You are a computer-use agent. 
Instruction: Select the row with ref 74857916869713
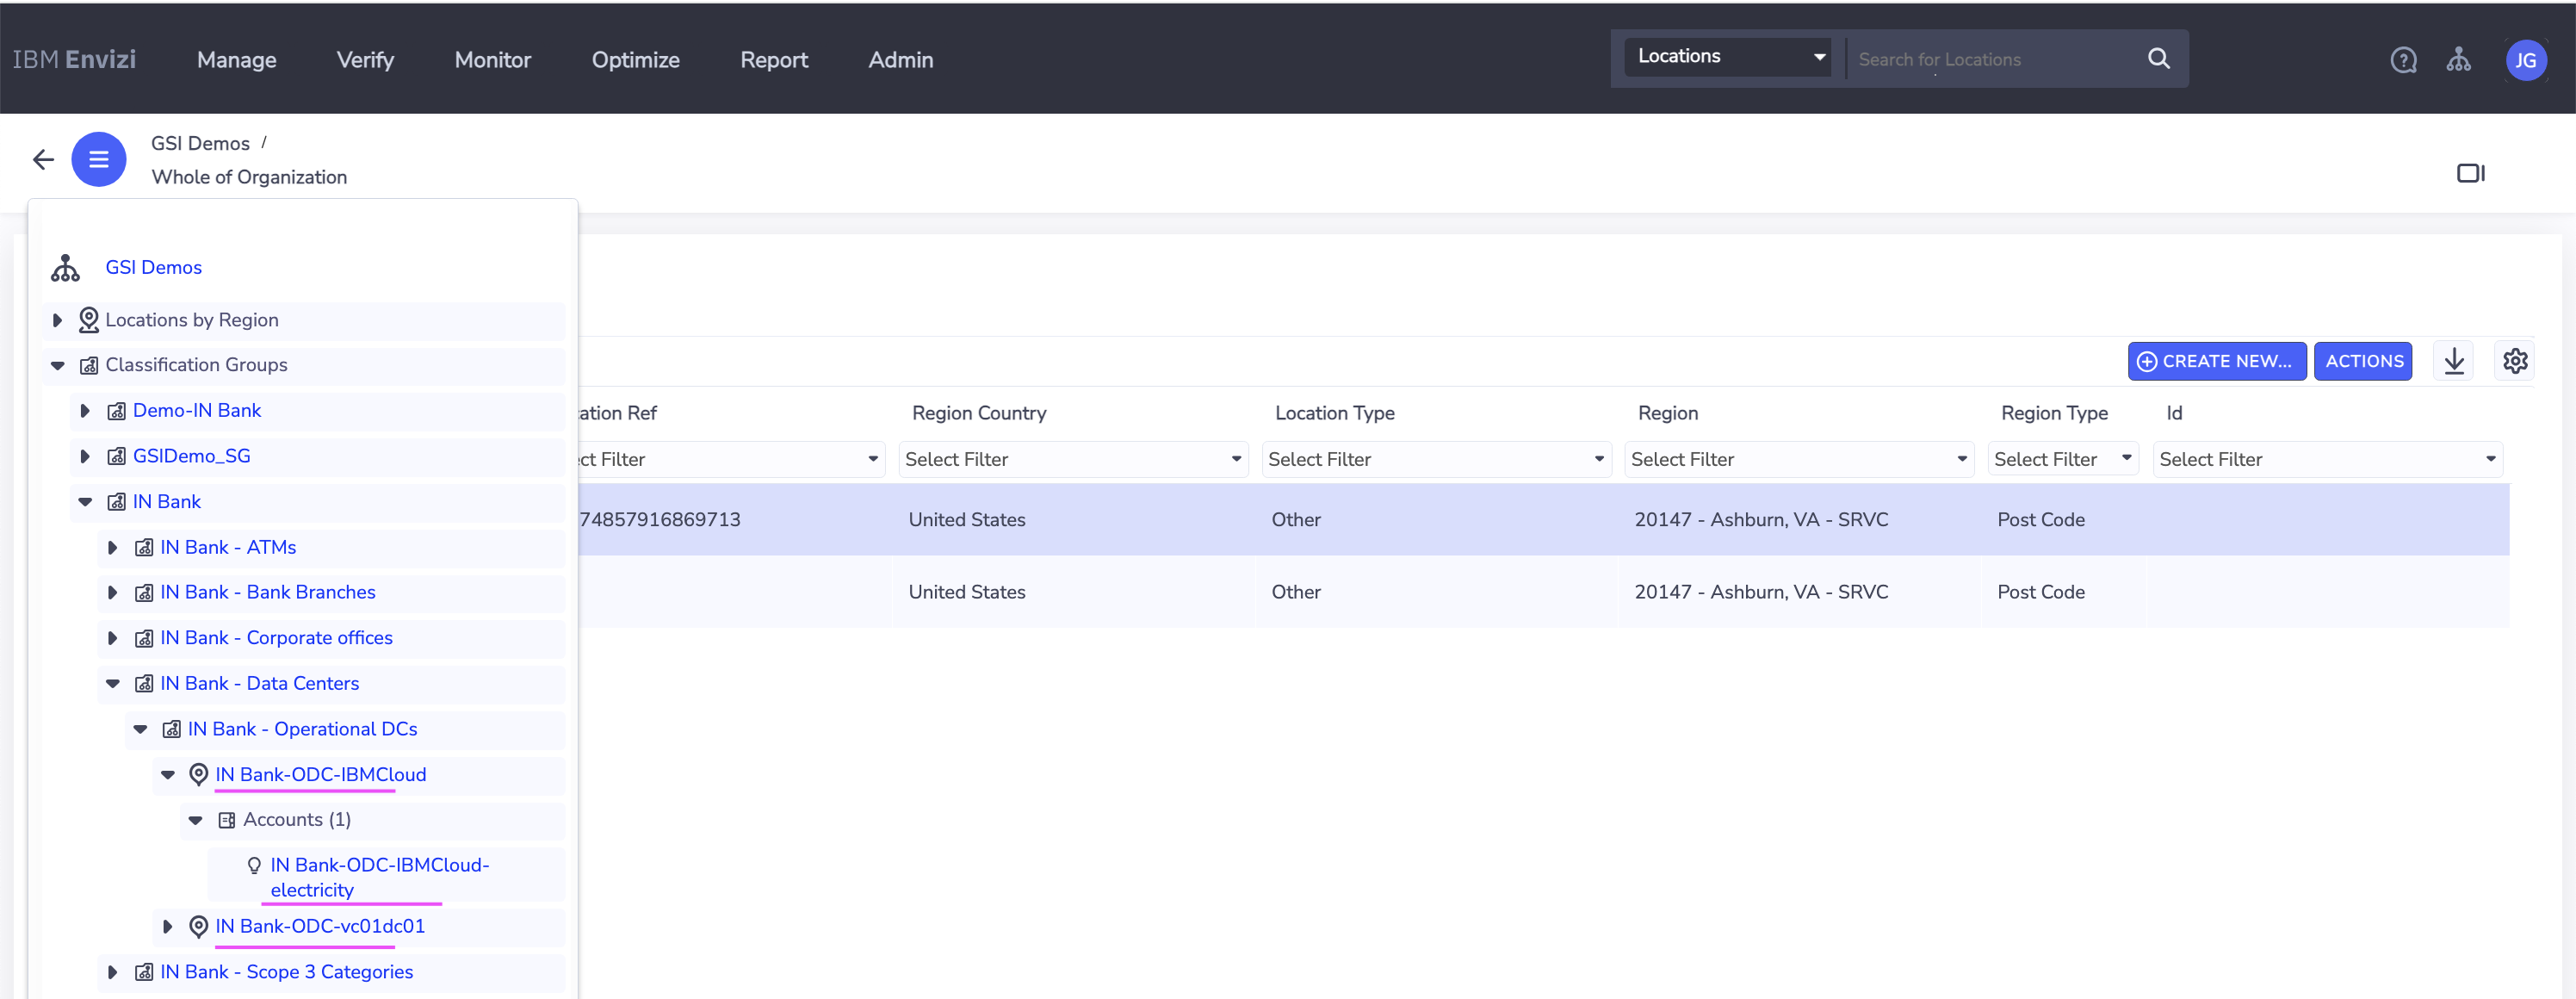[1543, 520]
